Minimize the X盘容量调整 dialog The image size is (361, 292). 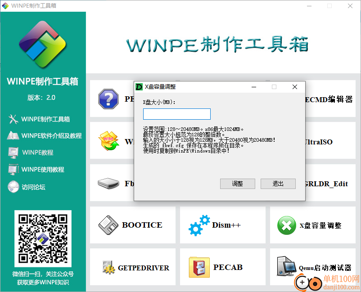click(x=254, y=87)
